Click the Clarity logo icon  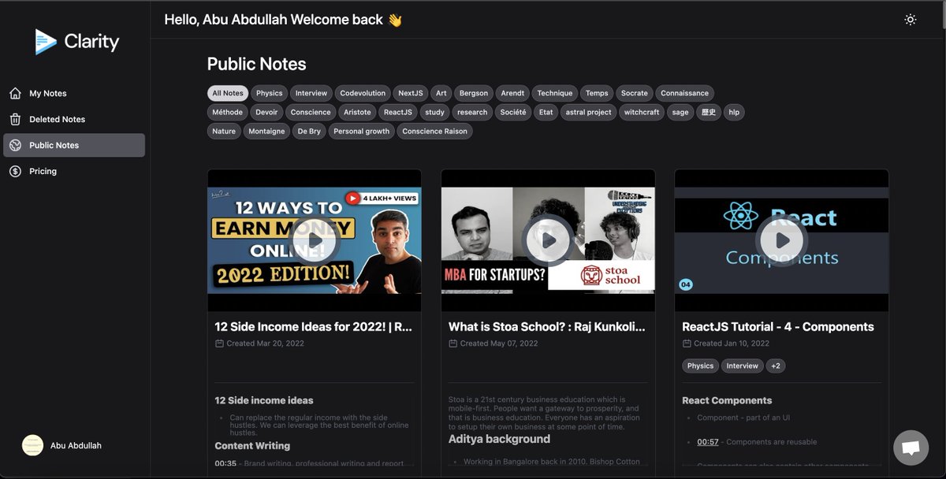[x=46, y=42]
